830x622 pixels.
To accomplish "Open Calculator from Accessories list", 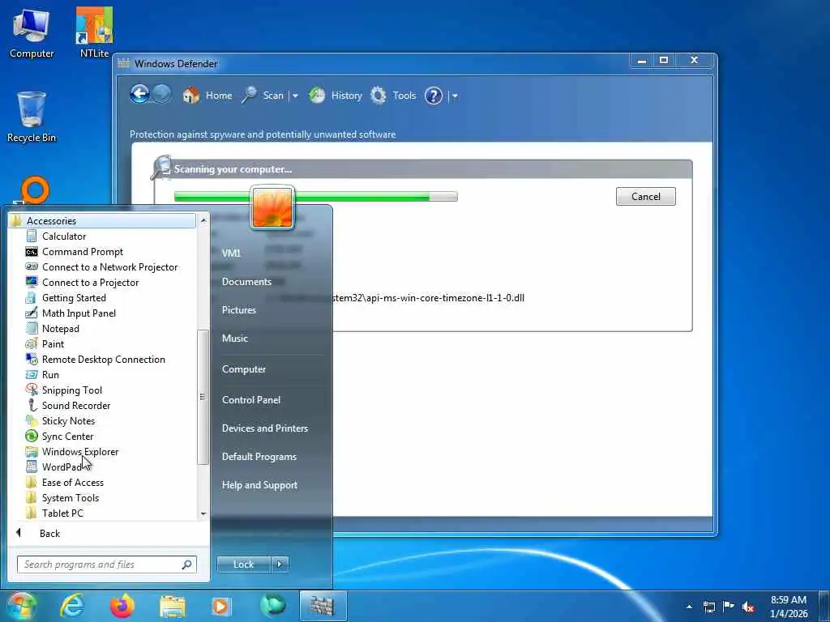I will (63, 236).
